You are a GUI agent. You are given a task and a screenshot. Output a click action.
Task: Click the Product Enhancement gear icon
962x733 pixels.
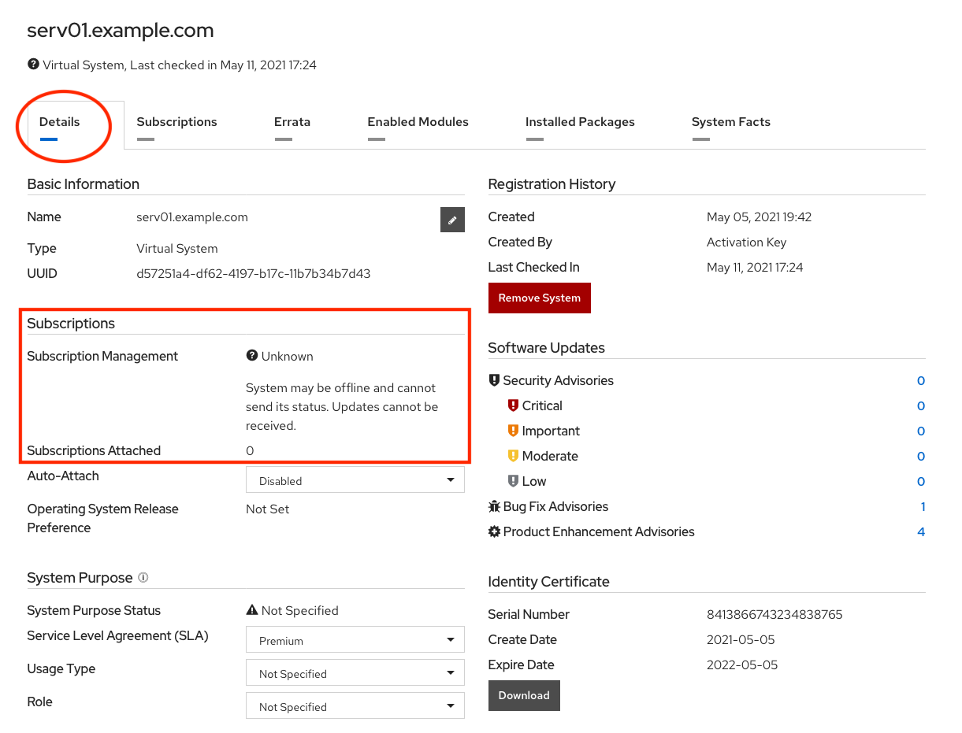(494, 531)
